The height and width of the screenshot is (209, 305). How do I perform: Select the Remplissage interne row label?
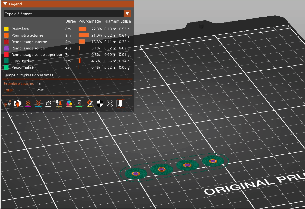tap(29, 42)
